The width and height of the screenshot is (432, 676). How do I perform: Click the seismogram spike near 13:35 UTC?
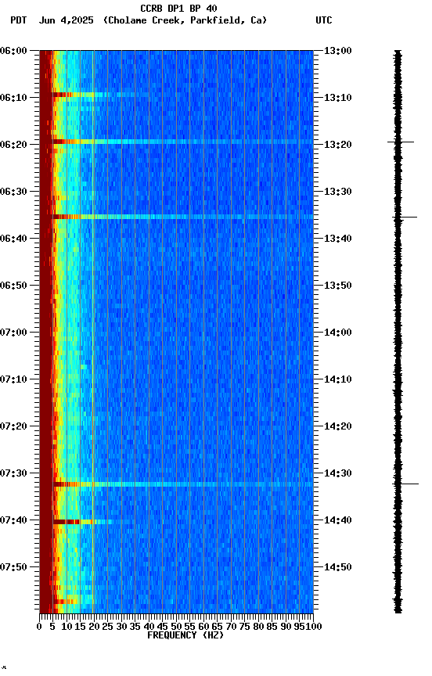click(405, 218)
